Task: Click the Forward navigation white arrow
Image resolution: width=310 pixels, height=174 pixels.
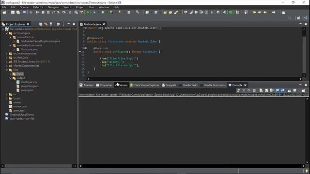Action: click(x=274, y=13)
